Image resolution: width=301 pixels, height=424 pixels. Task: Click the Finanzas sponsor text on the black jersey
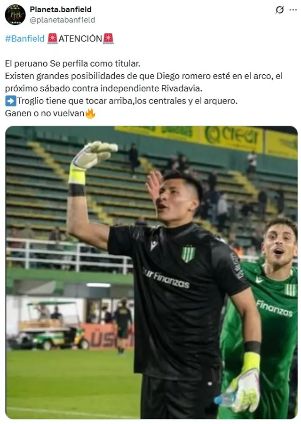pyautogui.click(x=166, y=279)
